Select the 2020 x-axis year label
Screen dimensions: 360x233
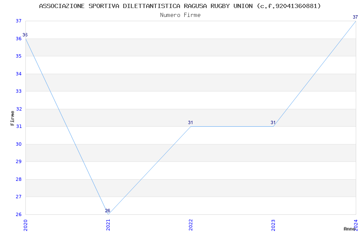point(25,224)
